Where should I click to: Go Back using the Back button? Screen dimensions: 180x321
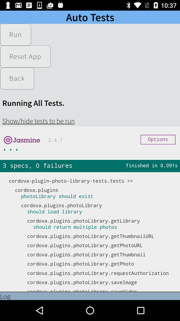(x=17, y=78)
